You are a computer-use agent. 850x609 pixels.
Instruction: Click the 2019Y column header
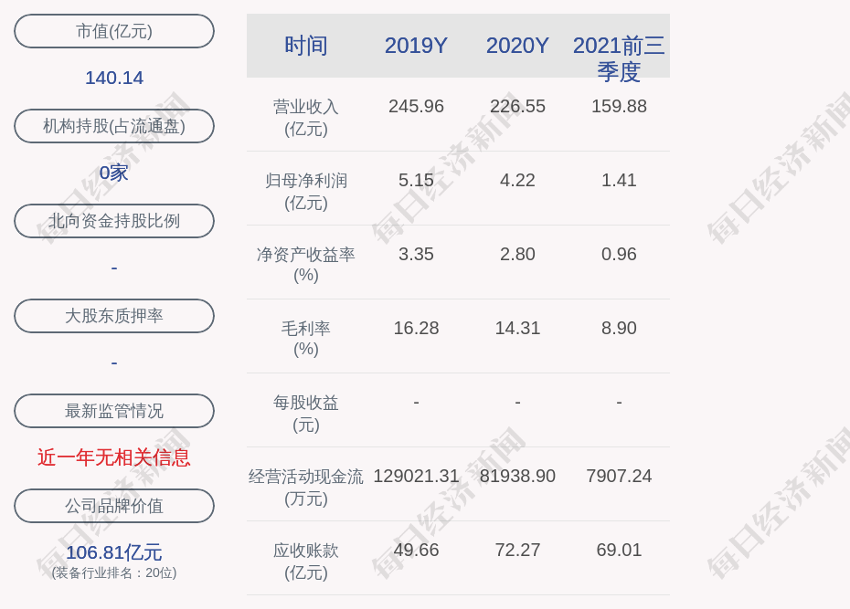pos(416,46)
